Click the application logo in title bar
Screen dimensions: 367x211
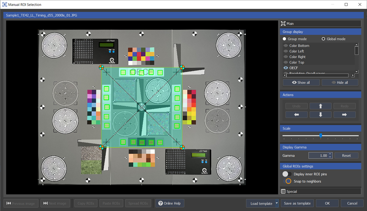[x=4, y=4]
